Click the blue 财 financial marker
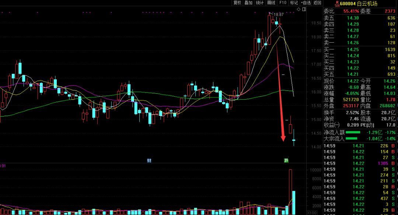398x215 pixels. 149,161
